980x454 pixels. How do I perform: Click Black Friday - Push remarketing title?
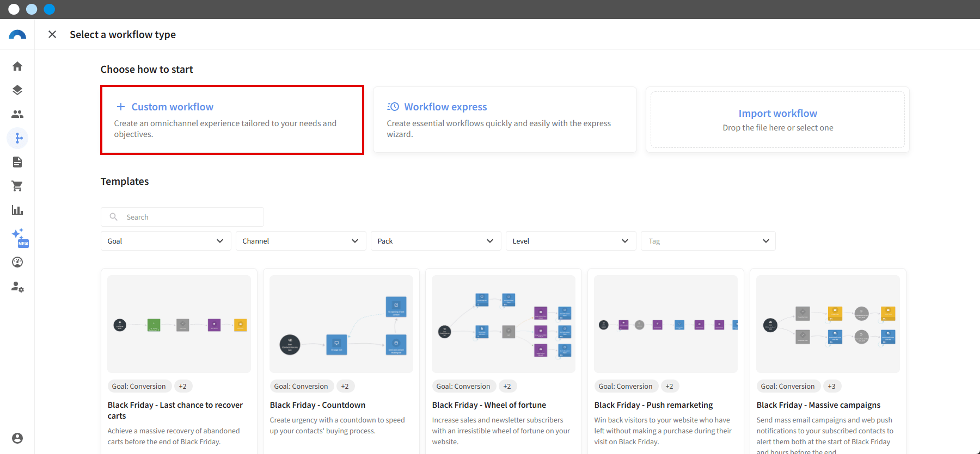[653, 405]
